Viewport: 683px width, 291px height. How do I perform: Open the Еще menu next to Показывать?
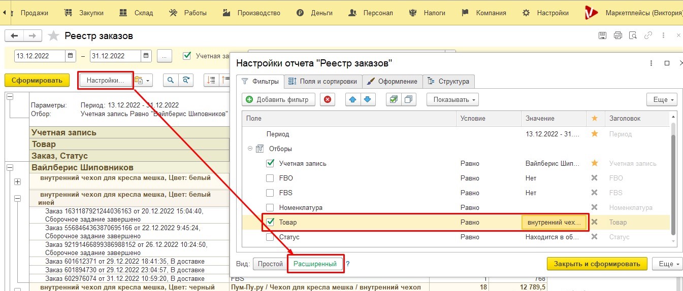662,99
